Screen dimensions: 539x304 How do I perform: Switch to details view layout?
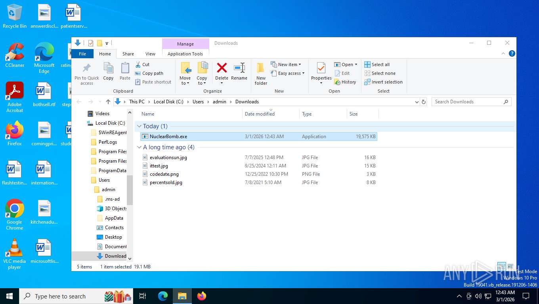click(x=501, y=267)
